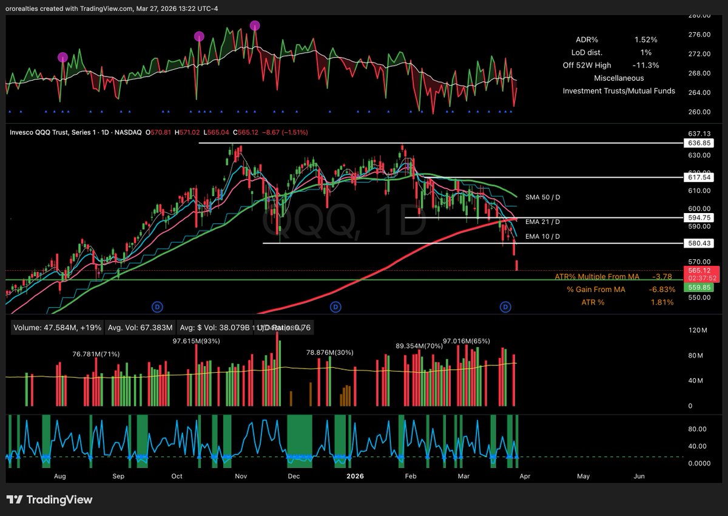Click the 2026 label on time axis
The image size is (728, 516).
354,477
